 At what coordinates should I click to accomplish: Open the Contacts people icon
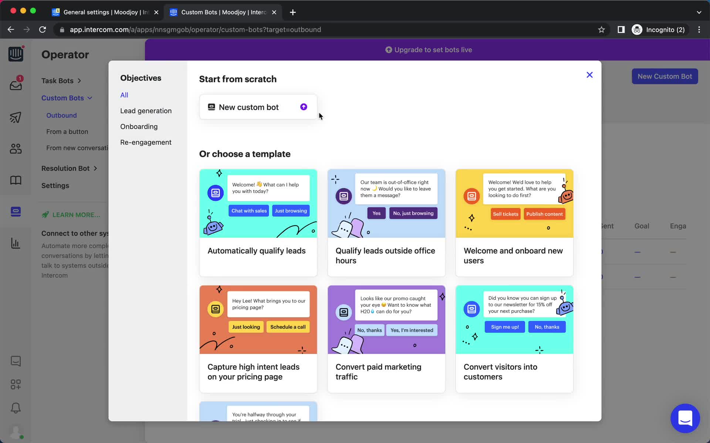(x=16, y=149)
